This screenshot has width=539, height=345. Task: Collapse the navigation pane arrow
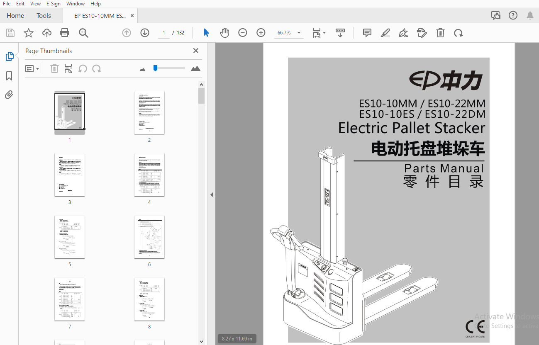coord(212,194)
